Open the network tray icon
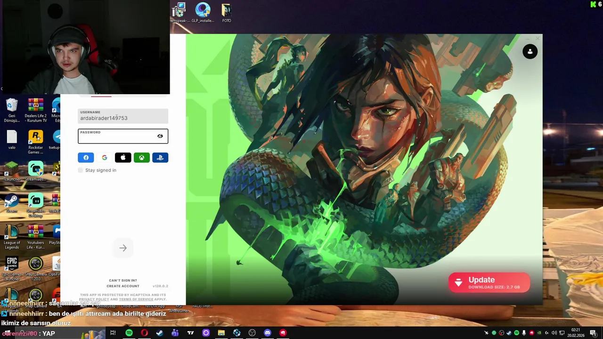The height and width of the screenshot is (339, 603). point(562,333)
